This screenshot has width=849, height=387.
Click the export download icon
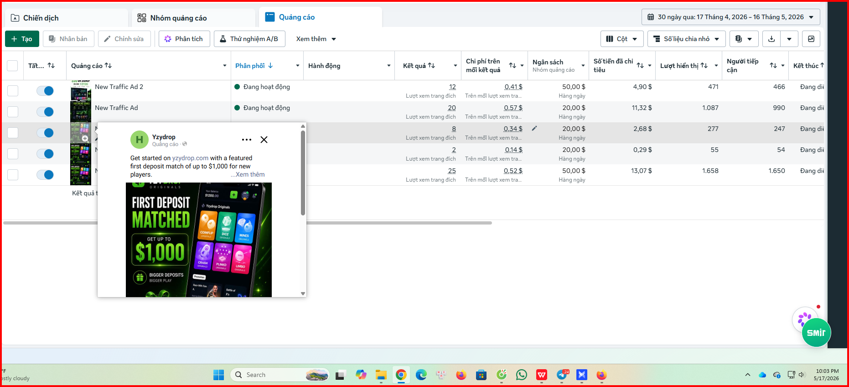coord(771,39)
